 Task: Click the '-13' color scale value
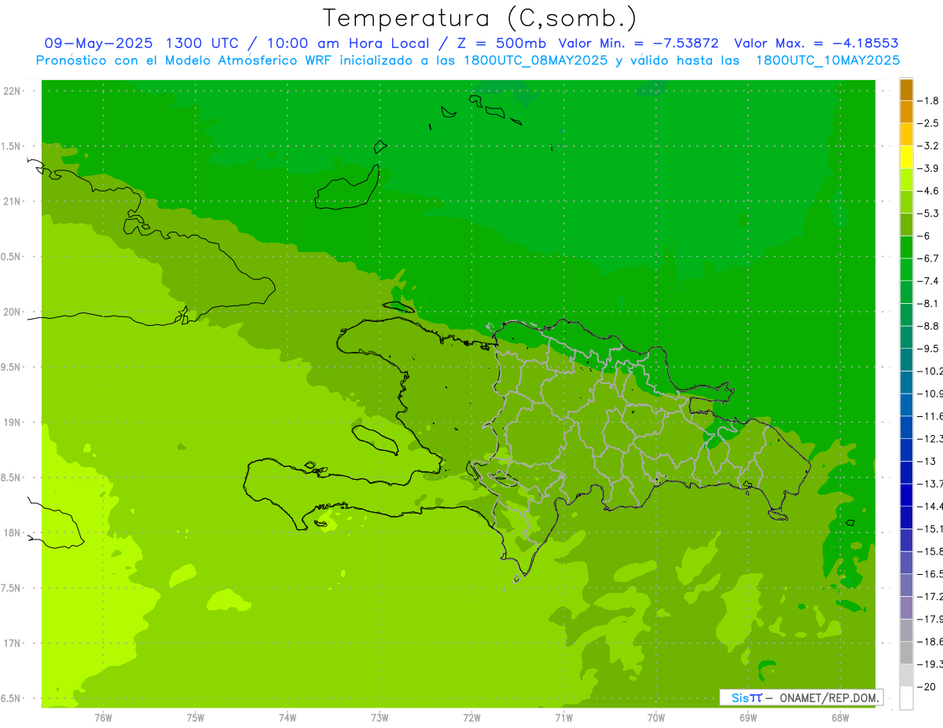tap(926, 461)
